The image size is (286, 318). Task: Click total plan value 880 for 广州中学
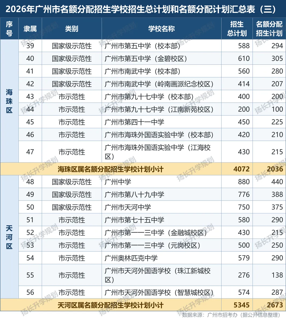tap(244, 182)
